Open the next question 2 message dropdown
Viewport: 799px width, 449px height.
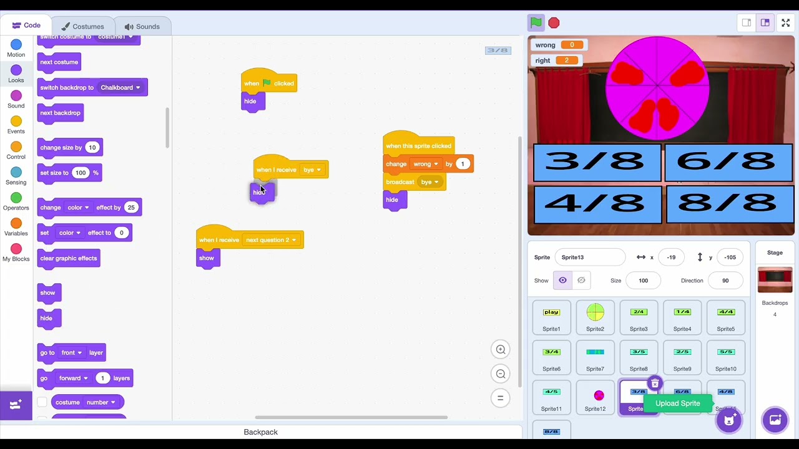(x=271, y=240)
